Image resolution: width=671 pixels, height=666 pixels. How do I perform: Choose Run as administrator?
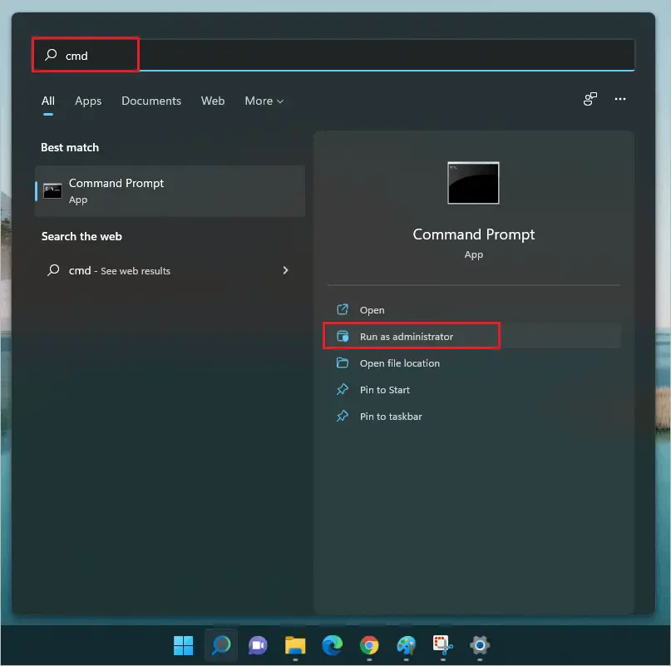click(x=474, y=337)
